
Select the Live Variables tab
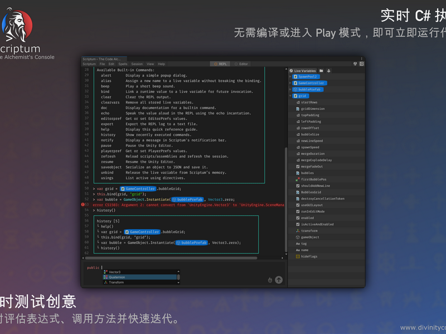point(303,71)
